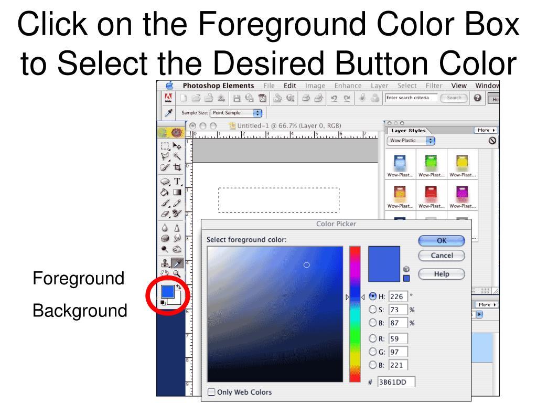Select the Hand tool
Viewport: 537px width, 403px height.
(165, 273)
